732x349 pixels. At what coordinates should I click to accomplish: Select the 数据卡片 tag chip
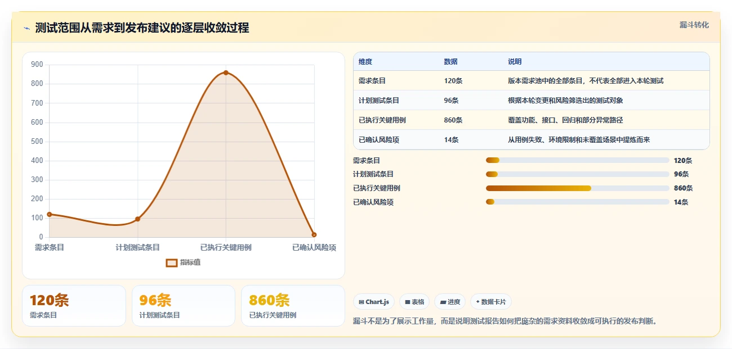coord(491,302)
